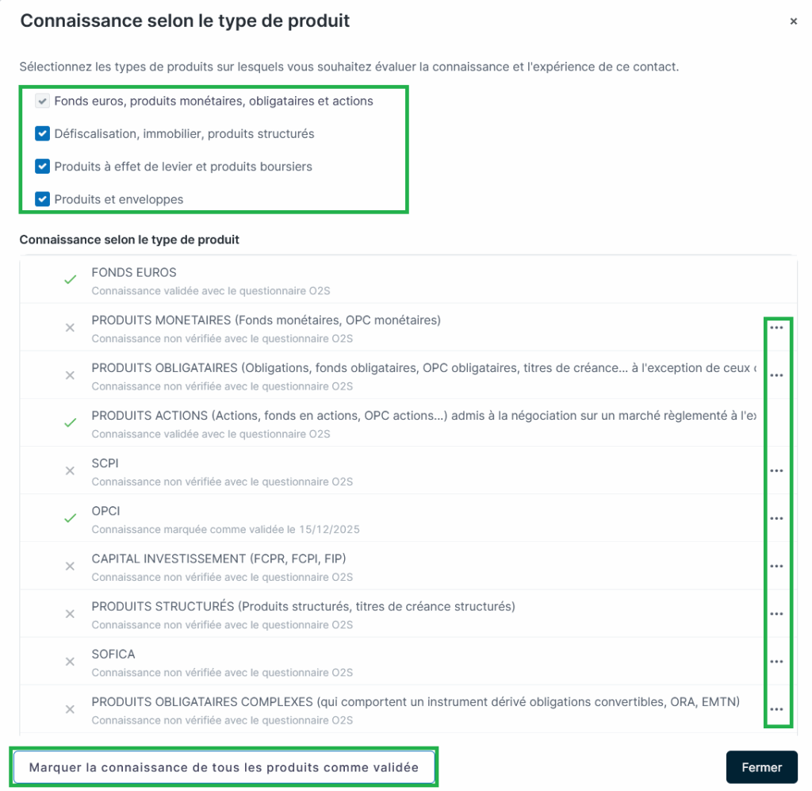Disable the Produits et enveloppes checkbox
The image size is (812, 791).
(43, 199)
